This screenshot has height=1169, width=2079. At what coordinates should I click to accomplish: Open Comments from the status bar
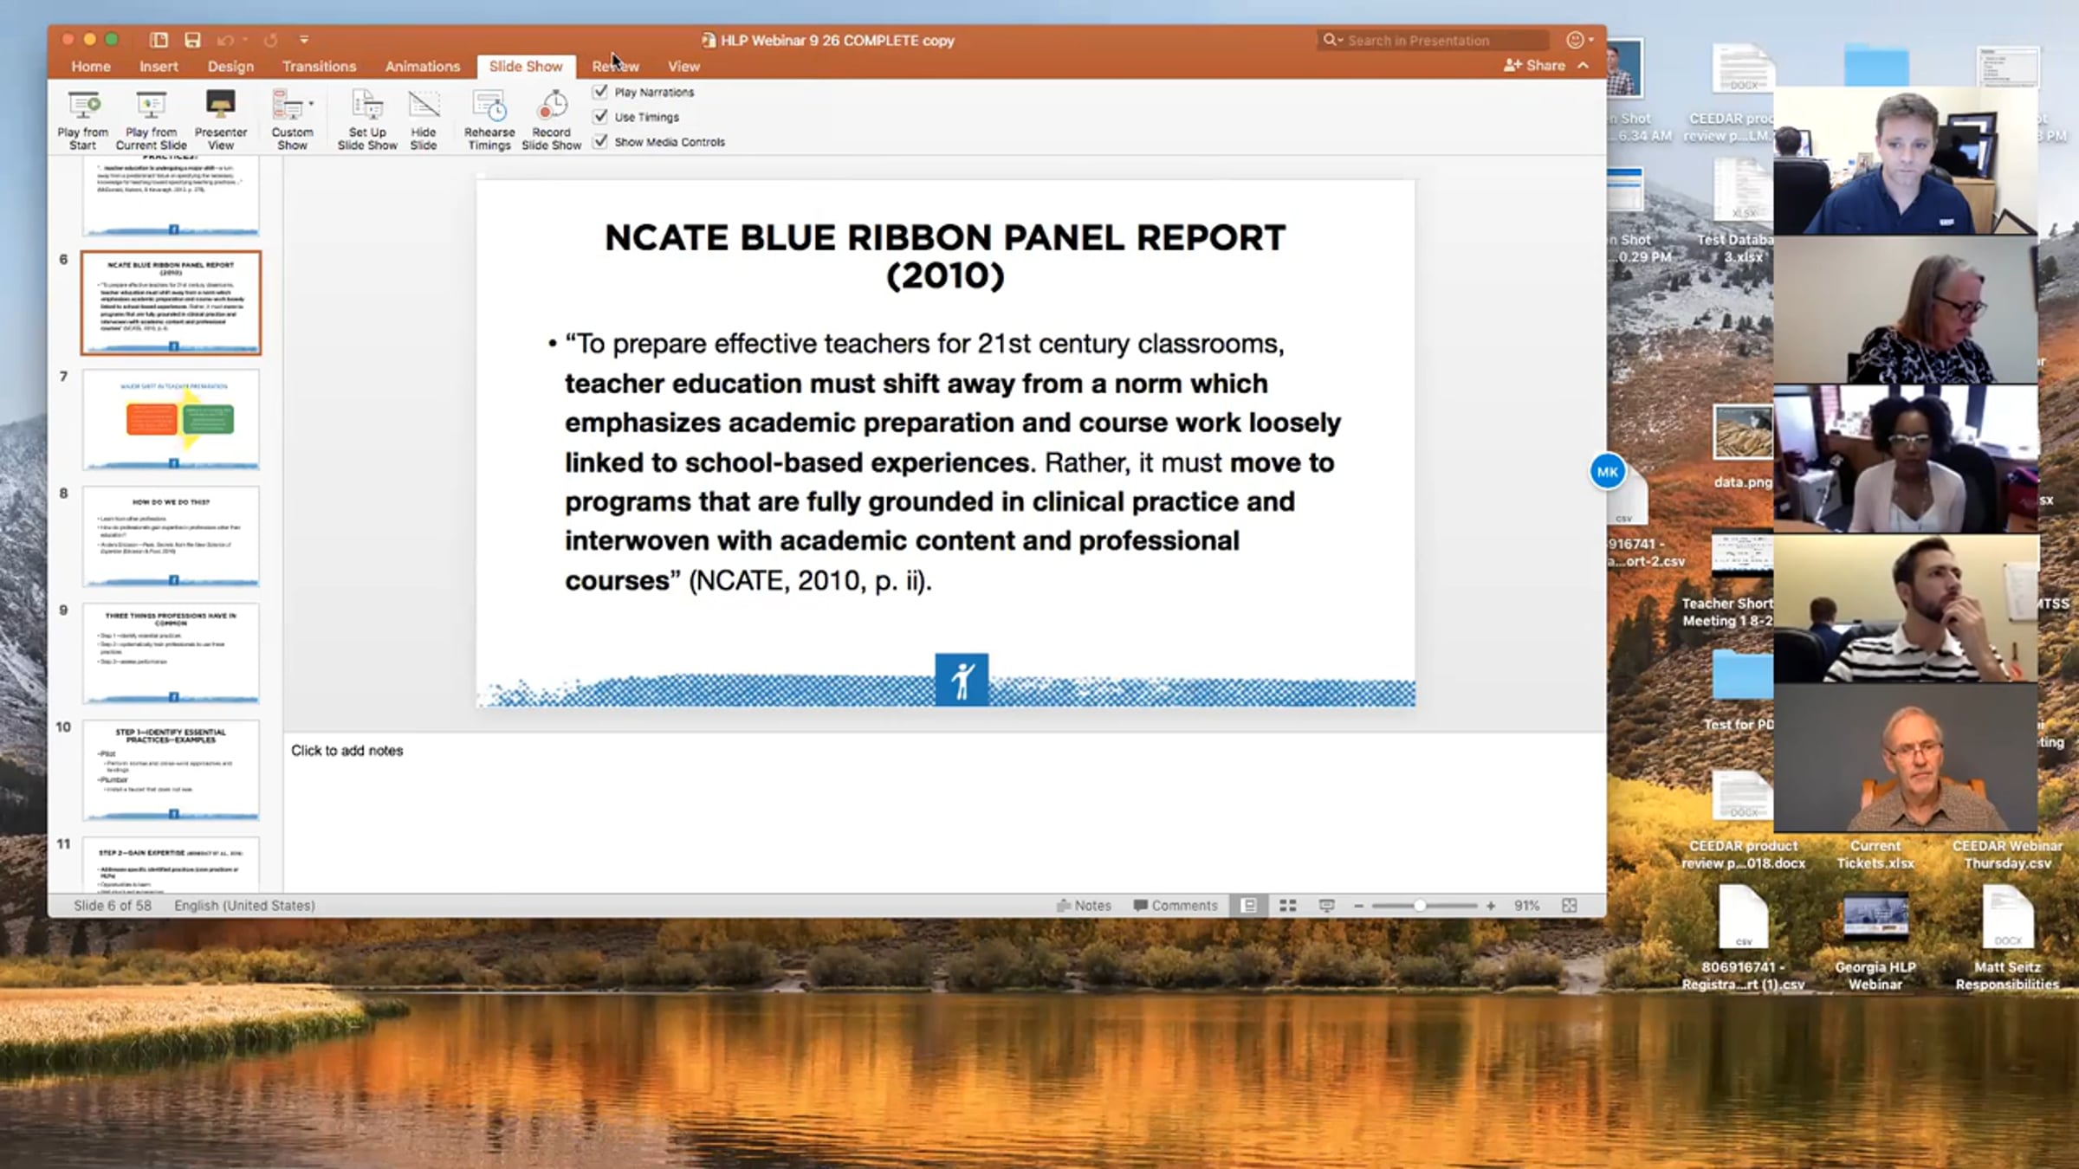point(1176,906)
